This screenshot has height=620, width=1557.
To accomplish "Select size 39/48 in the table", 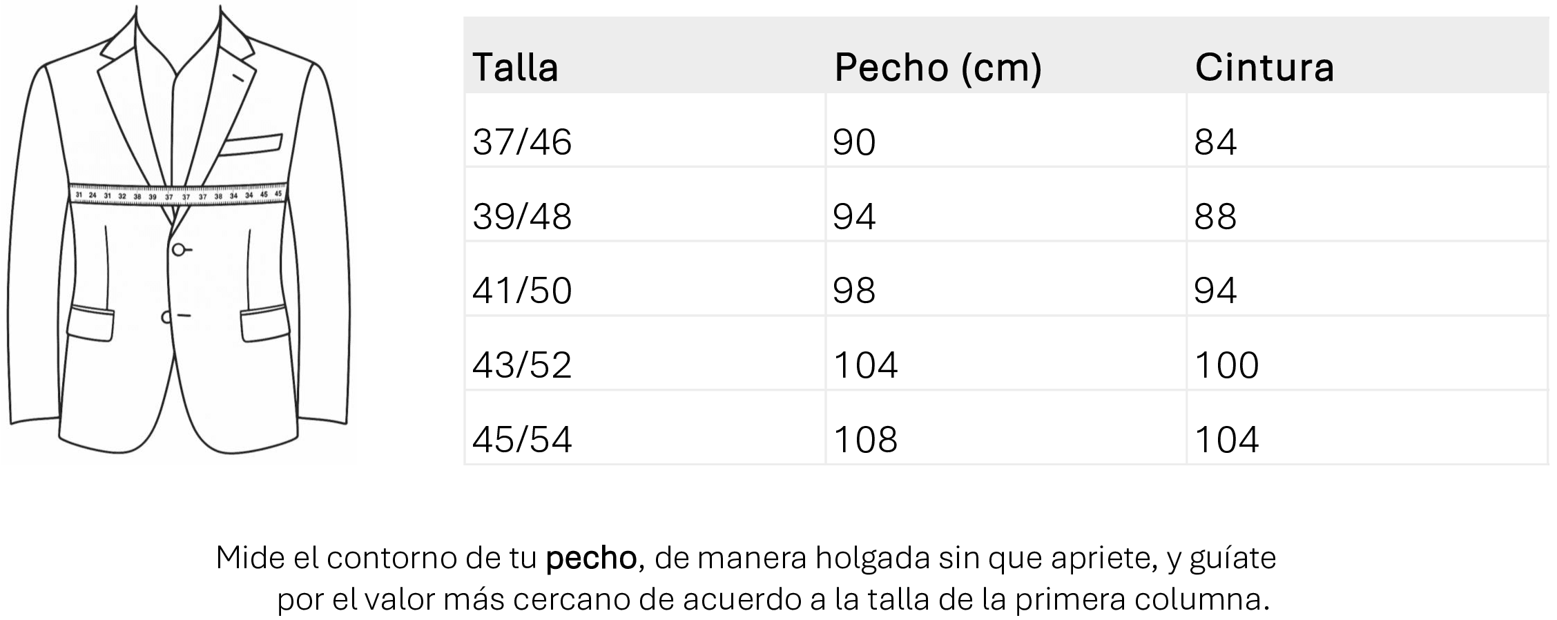I will point(522,217).
